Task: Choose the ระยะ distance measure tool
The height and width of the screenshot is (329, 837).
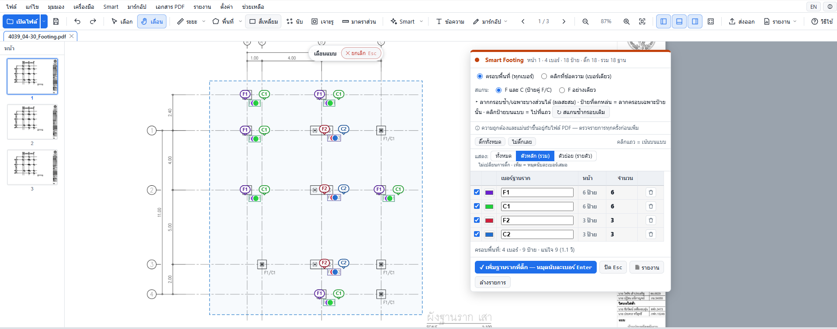Action: [187, 21]
